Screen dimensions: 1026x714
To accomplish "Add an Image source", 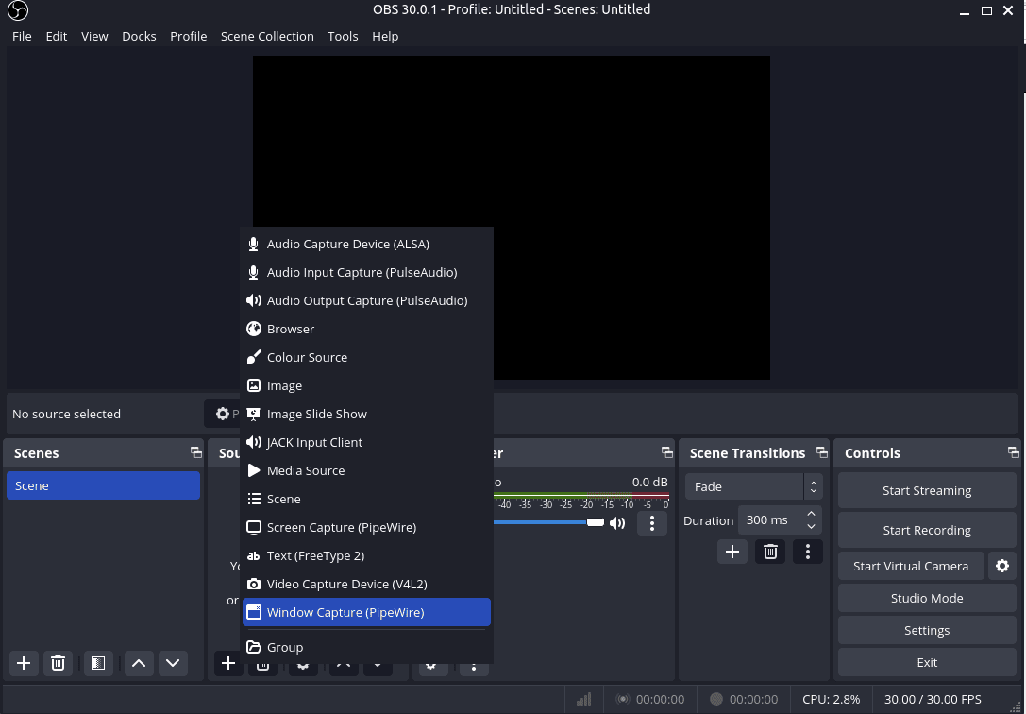I will click(366, 386).
